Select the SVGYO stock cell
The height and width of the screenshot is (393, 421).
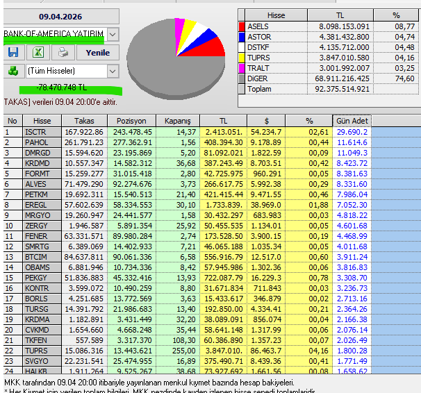coord(42,361)
